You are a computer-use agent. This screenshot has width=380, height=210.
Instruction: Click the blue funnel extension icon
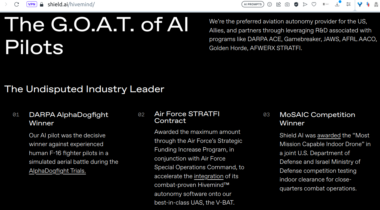pos(360,4)
